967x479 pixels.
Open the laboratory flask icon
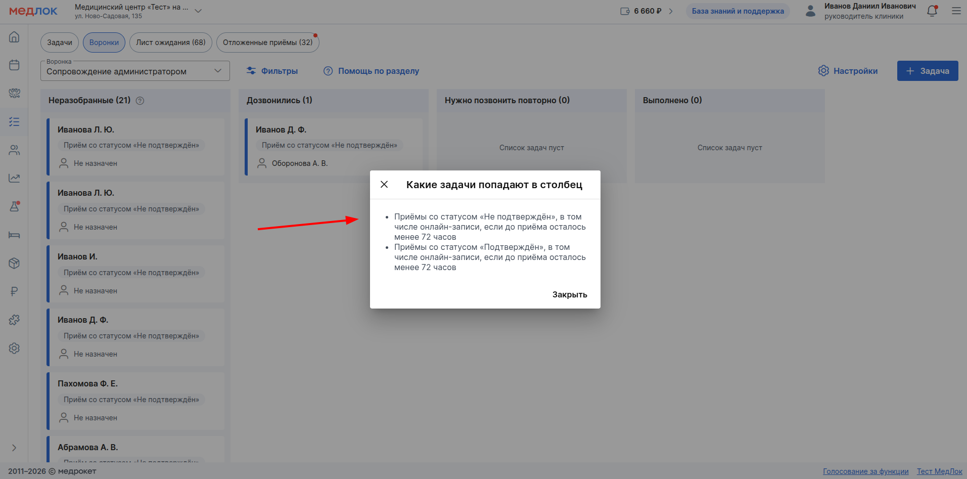point(14,206)
